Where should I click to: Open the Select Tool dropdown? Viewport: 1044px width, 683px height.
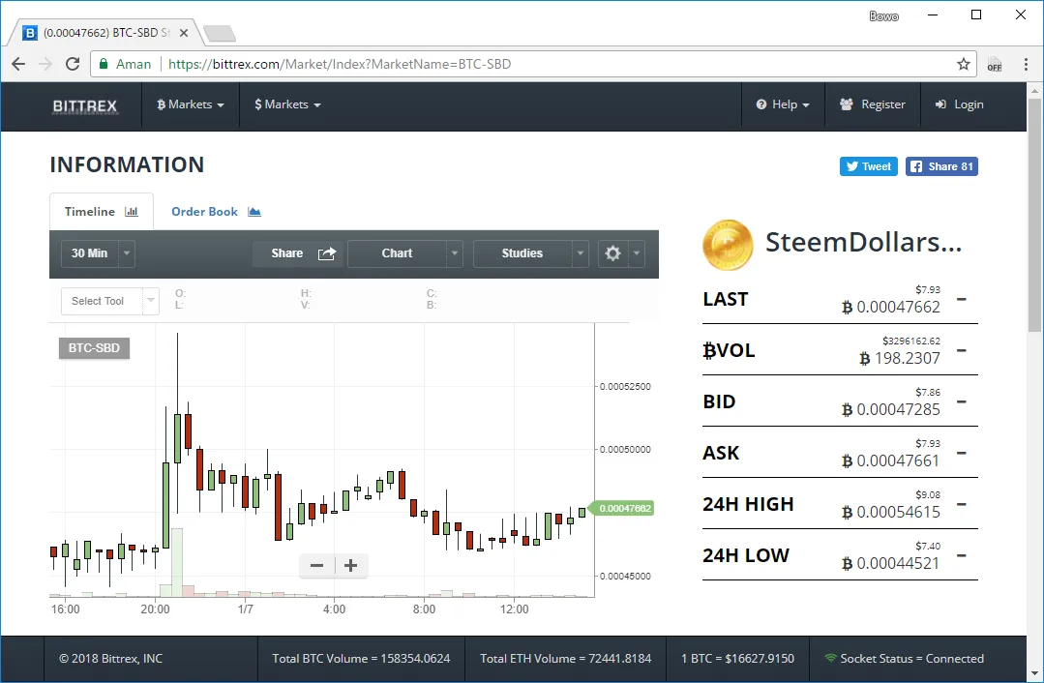[x=110, y=301]
